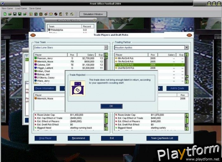Image resolution: width=222 pixels, height=162 pixels.
Task: Click the leftmost round button at top-right corner
Action: [209, 3]
